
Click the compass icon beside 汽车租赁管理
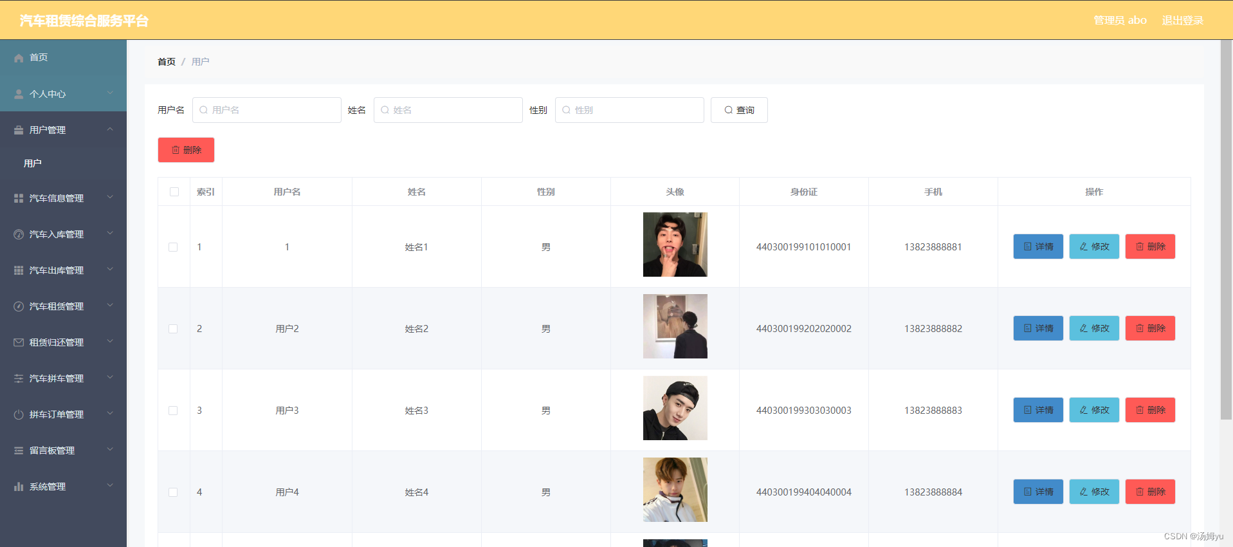[19, 306]
